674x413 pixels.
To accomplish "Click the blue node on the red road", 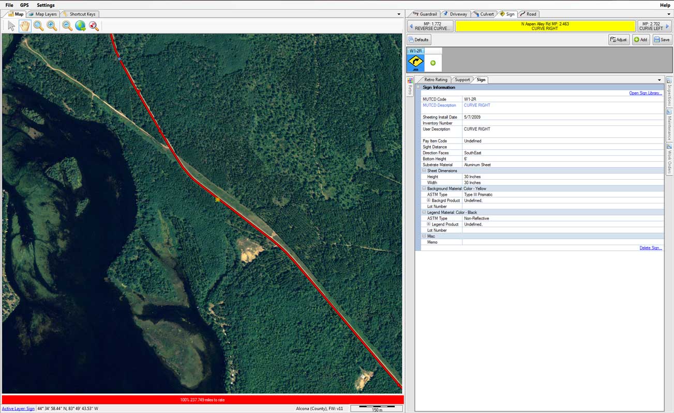I will [x=119, y=59].
